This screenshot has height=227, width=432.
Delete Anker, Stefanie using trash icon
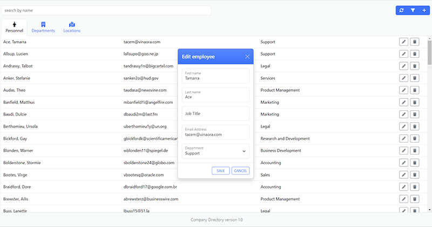415,78
